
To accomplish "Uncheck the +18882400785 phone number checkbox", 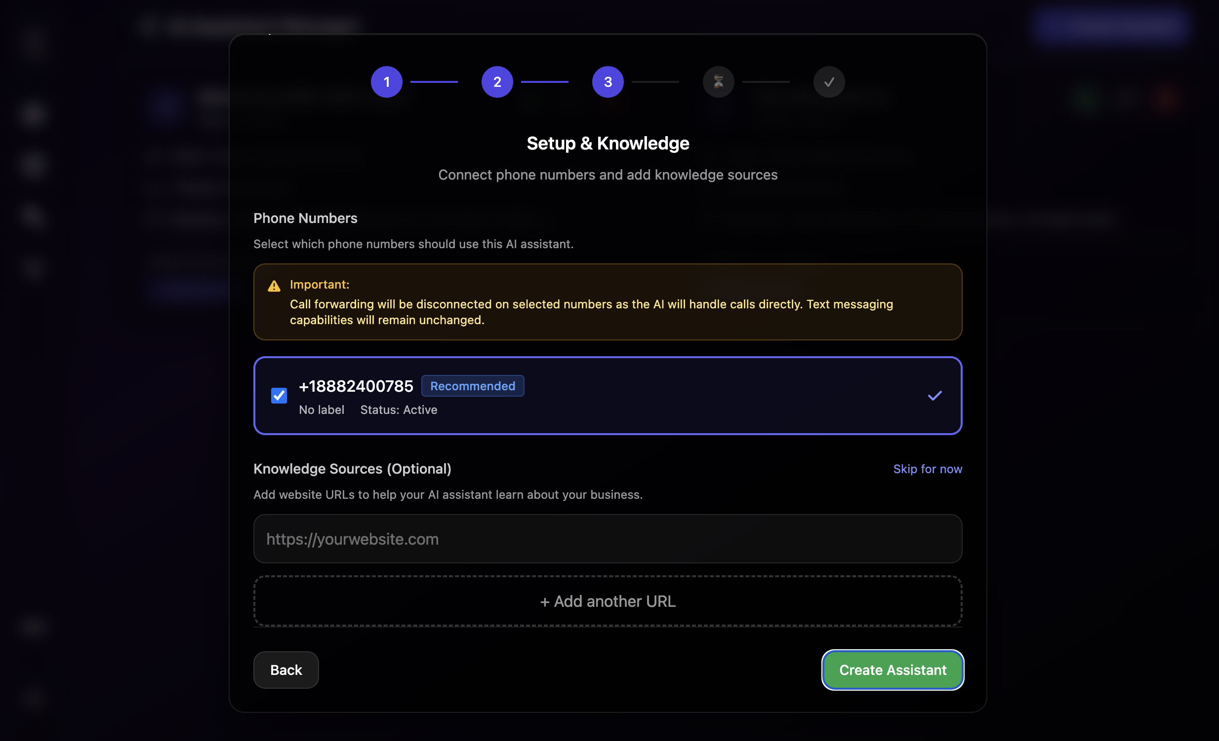I will pyautogui.click(x=279, y=395).
